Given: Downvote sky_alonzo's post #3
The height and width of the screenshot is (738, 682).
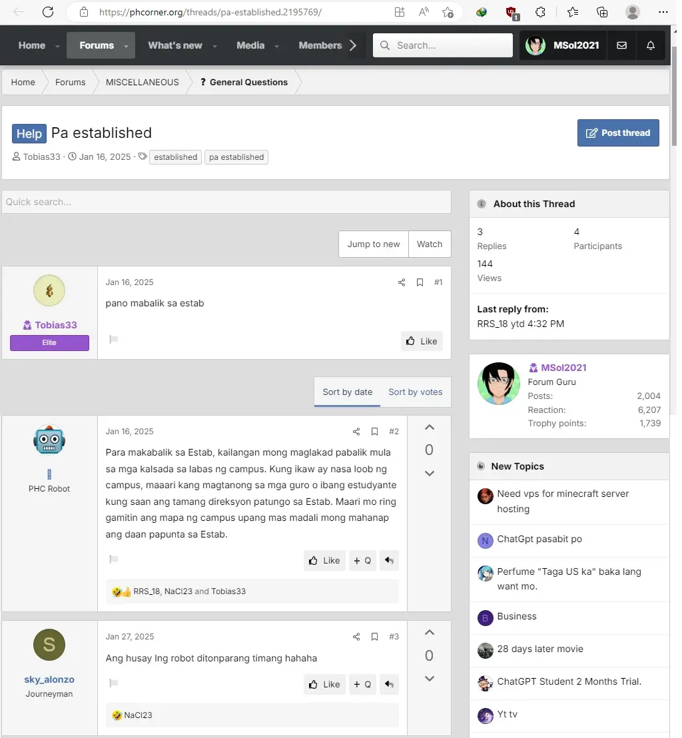Looking at the screenshot, I should [x=430, y=678].
